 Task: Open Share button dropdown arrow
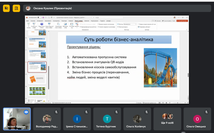click(187, 21)
